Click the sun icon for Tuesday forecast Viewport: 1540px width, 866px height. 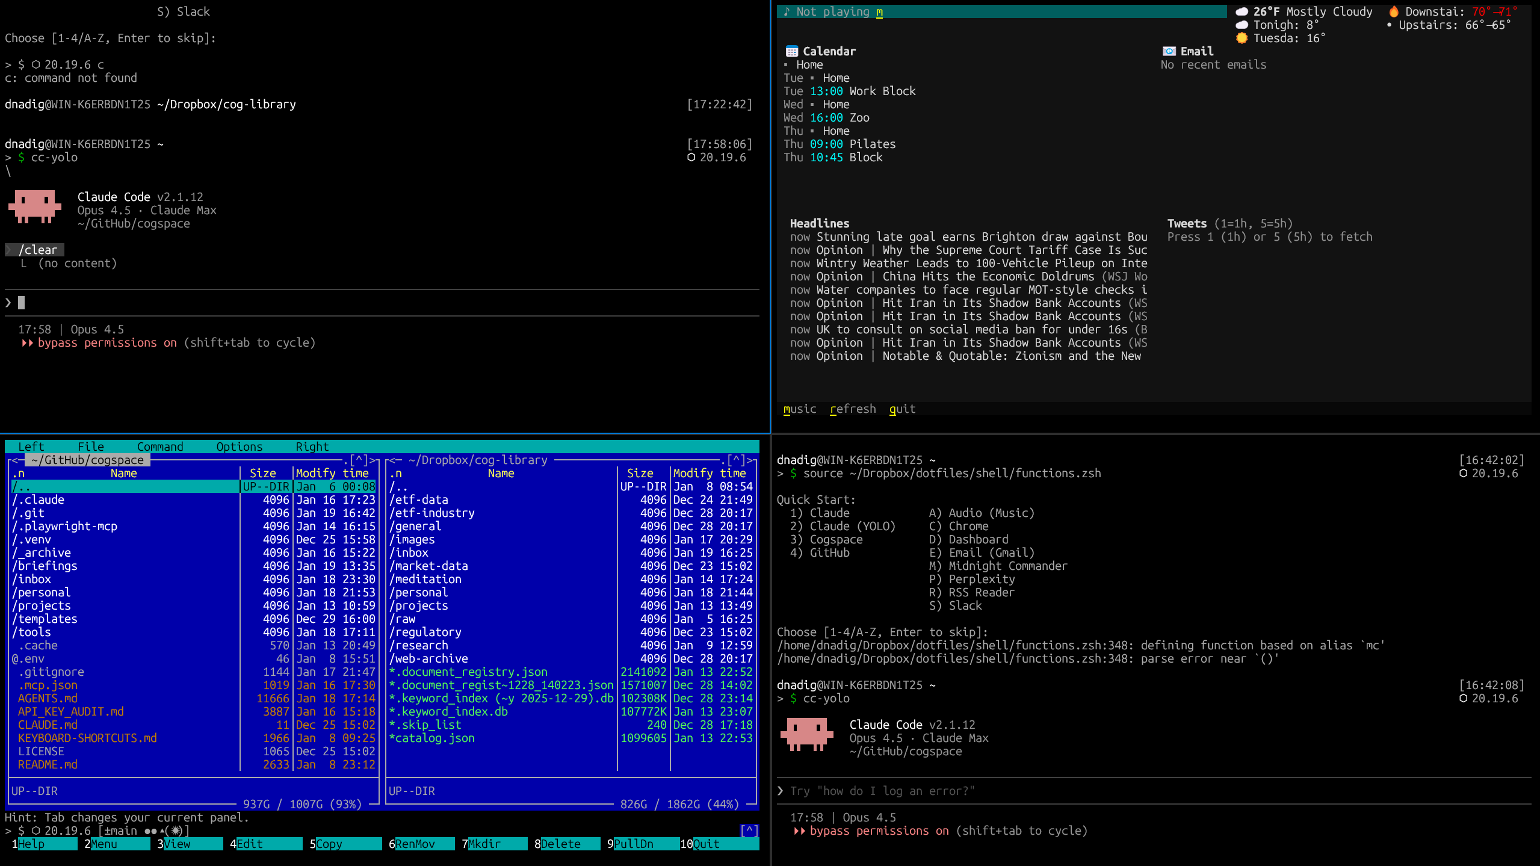[1242, 39]
